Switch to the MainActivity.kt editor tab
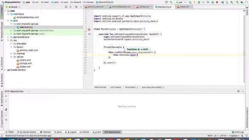 [164, 7]
